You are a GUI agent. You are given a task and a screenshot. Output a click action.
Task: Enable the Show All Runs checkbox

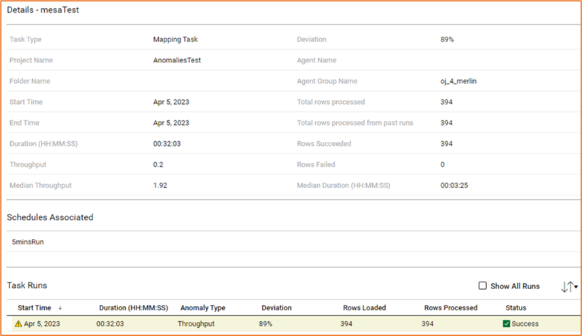point(482,286)
